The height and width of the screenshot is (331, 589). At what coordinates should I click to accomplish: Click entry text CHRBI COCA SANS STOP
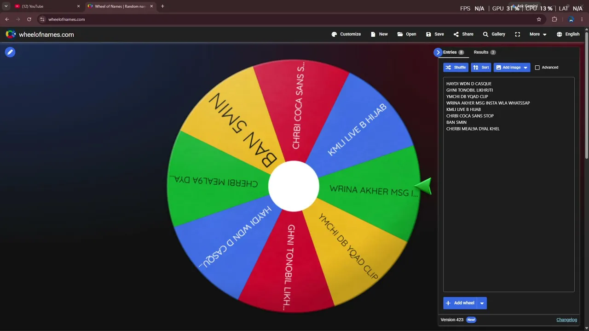[x=470, y=116]
